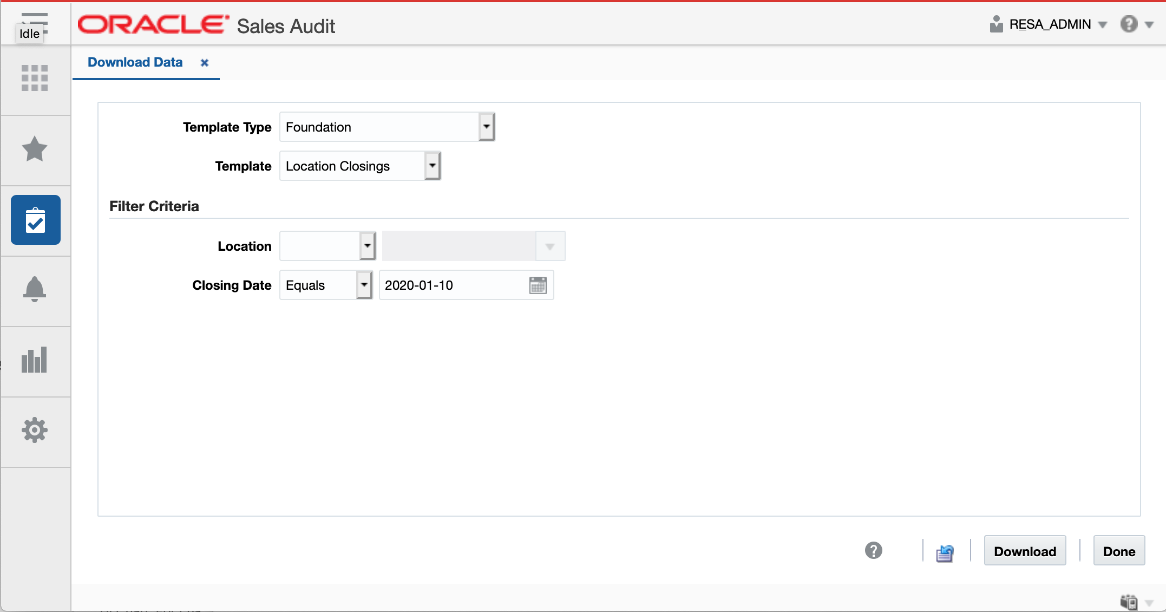Open the Tasks clipboard sidebar icon
Viewport: 1166px width, 612px height.
35,220
